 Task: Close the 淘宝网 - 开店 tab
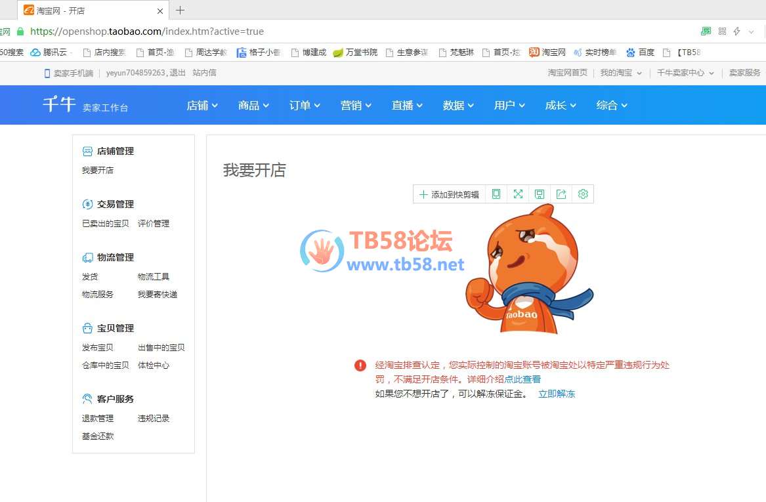point(160,10)
